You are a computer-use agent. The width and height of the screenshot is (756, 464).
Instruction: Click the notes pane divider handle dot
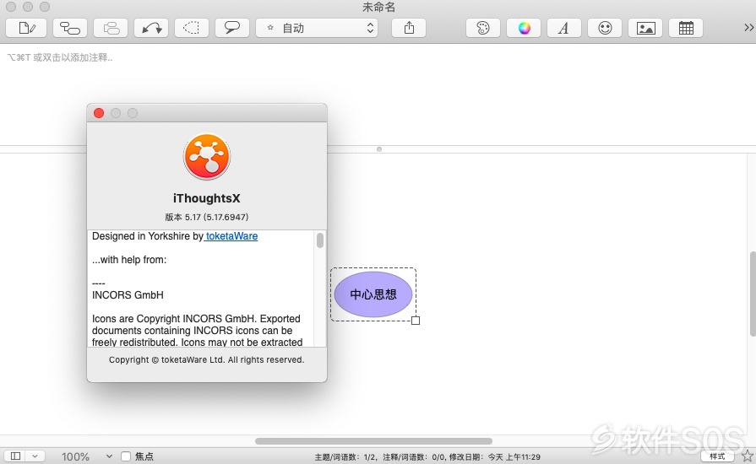click(x=379, y=149)
